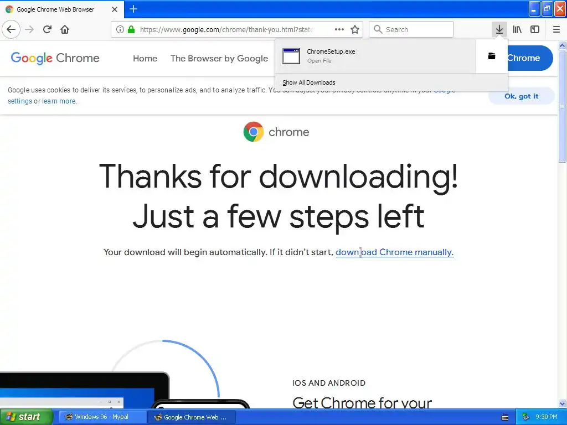Viewport: 567px width, 425px height.
Task: Click the chrome logo above the heading
Action: click(276, 132)
